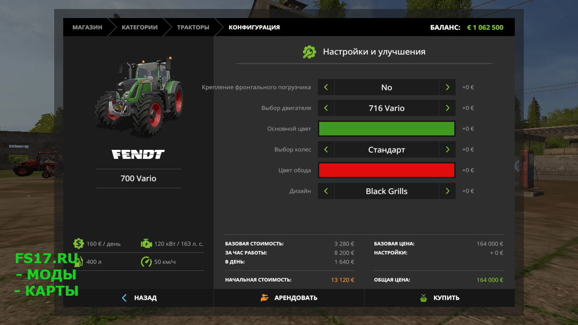Click the Настройки + 0 € value
Viewport: 578px width, 325px height.
[496, 253]
